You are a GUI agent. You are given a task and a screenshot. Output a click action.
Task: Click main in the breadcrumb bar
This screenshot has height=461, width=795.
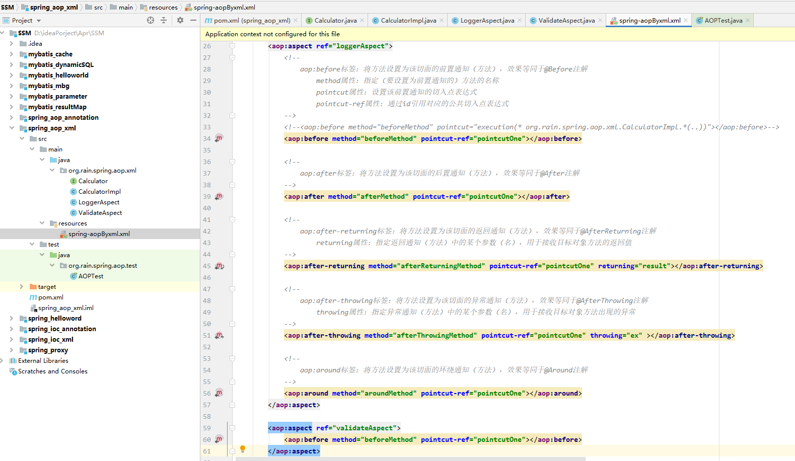(121, 7)
